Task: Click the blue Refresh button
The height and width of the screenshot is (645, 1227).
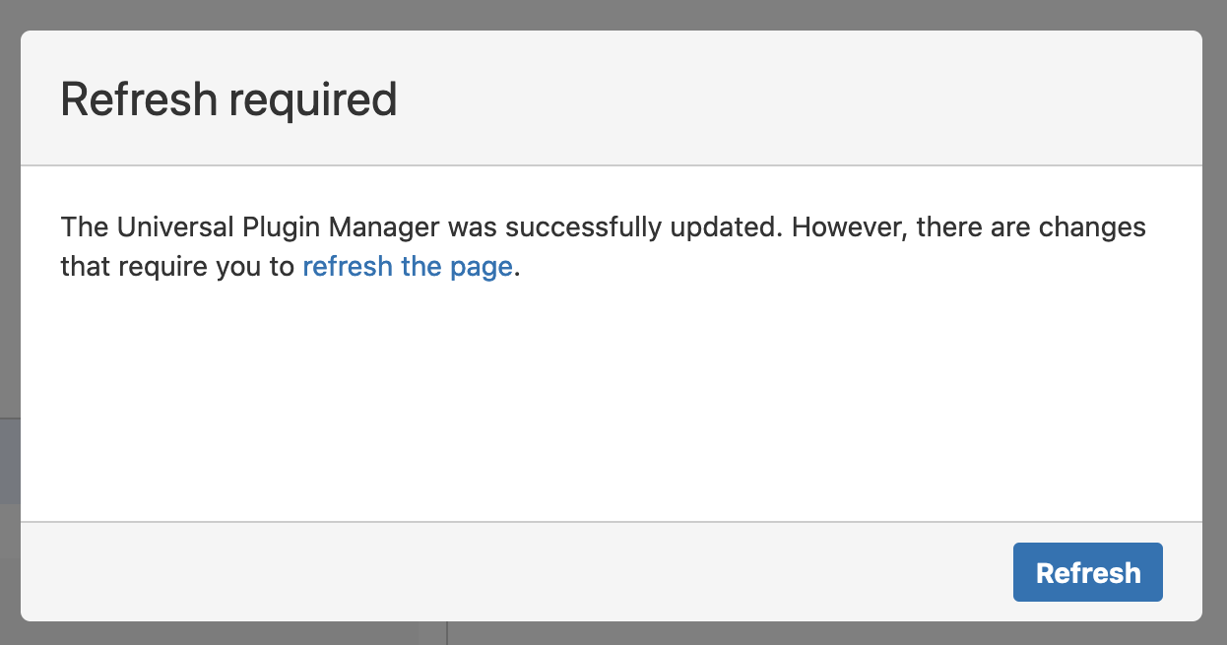Action: point(1087,572)
